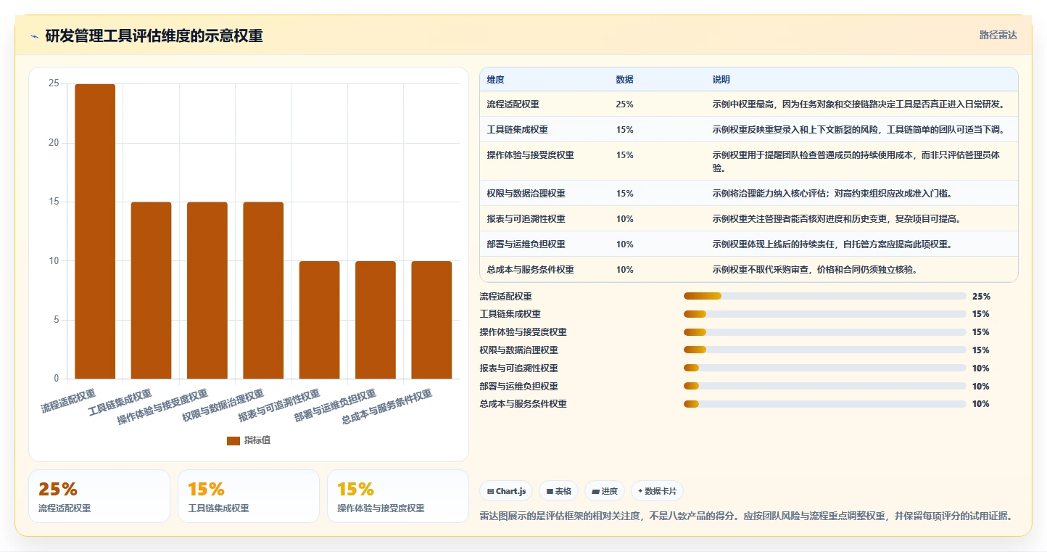Click the 维度 table column header

tap(496, 79)
